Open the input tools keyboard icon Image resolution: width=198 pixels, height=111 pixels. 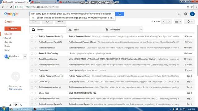click(x=176, y=22)
